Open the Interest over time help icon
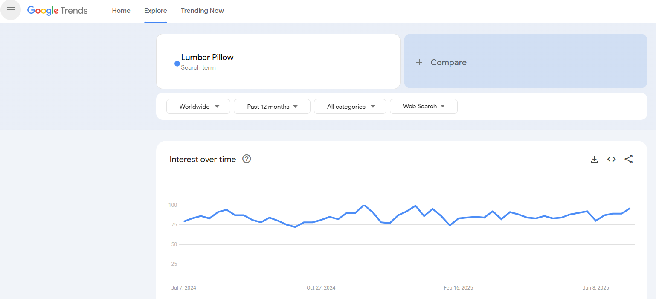The height and width of the screenshot is (299, 656). 247,159
